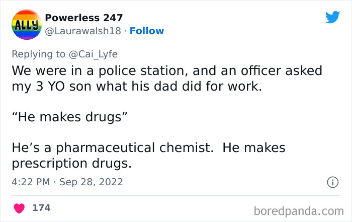Click the Powerless 247 display name

point(84,18)
